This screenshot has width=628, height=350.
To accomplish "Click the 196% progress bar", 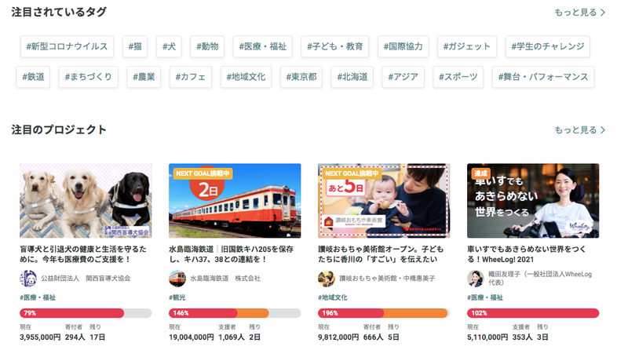I will click(x=384, y=313).
